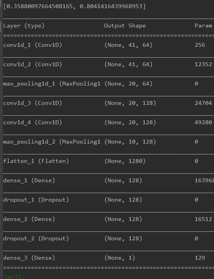The image size is (214, 279).
Task: Select 'dense_3 (Dense)' layer name
Action: pyautogui.click(x=29, y=258)
